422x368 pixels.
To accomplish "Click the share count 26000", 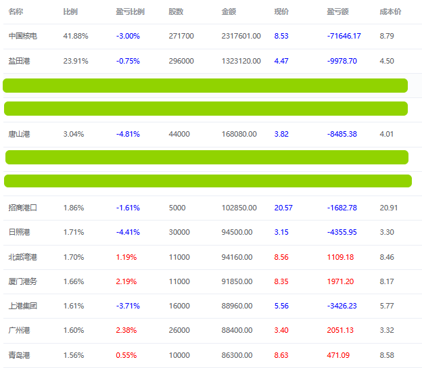I will click(x=179, y=330).
